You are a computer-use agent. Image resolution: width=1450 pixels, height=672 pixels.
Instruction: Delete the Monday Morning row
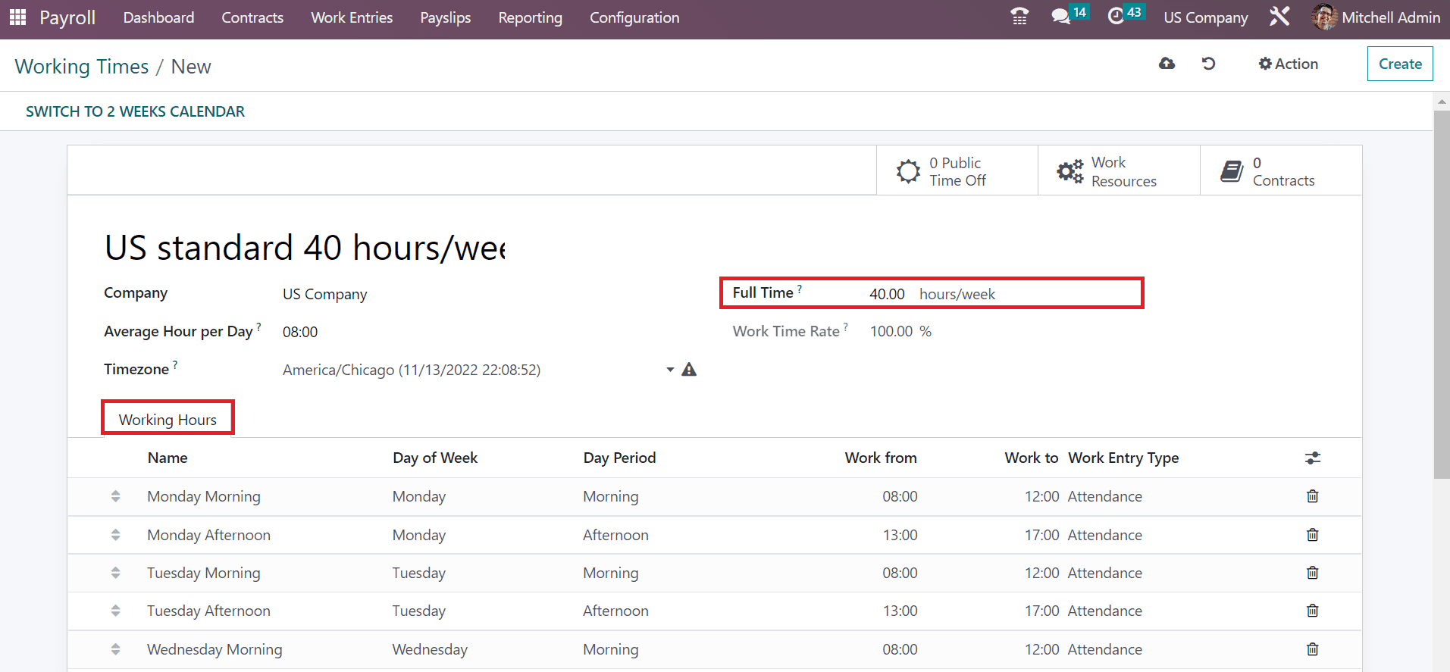1313,496
